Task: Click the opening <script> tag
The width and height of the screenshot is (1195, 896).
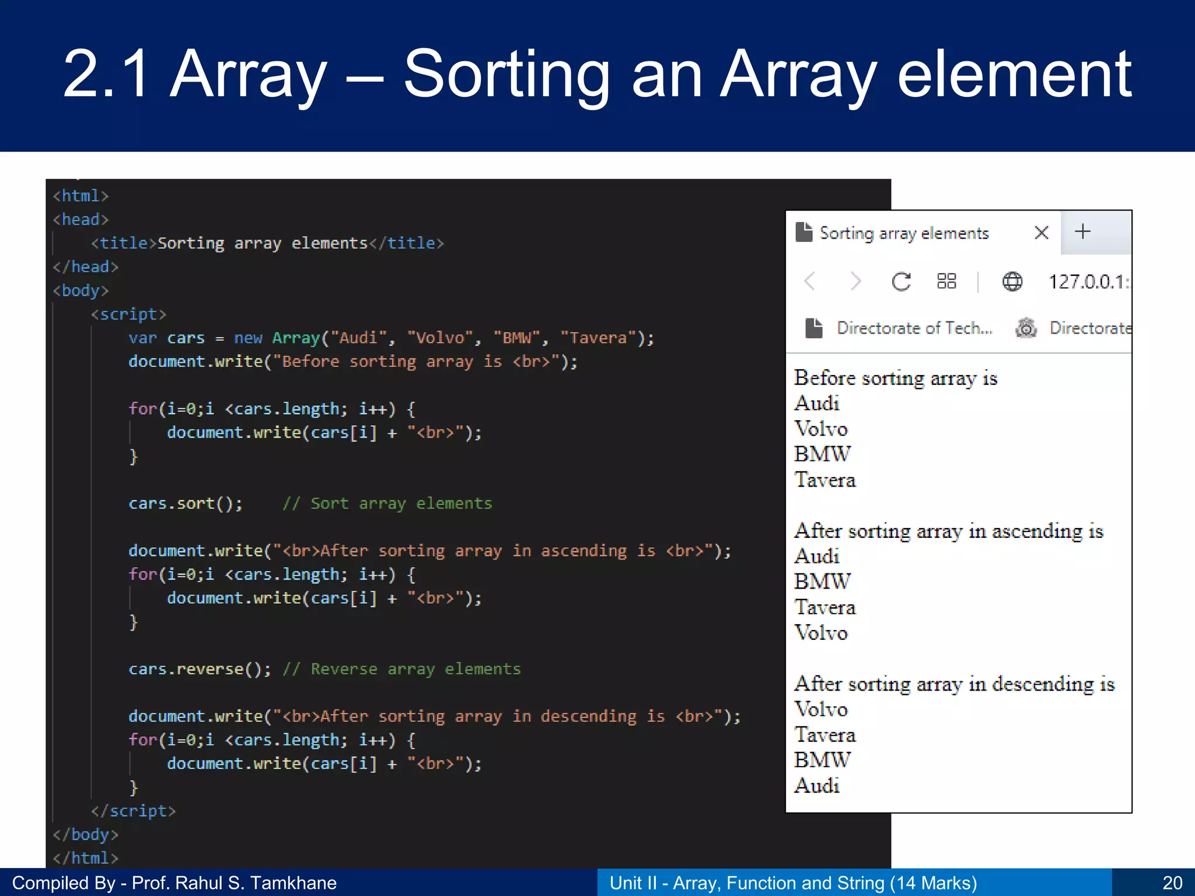Action: click(x=128, y=314)
